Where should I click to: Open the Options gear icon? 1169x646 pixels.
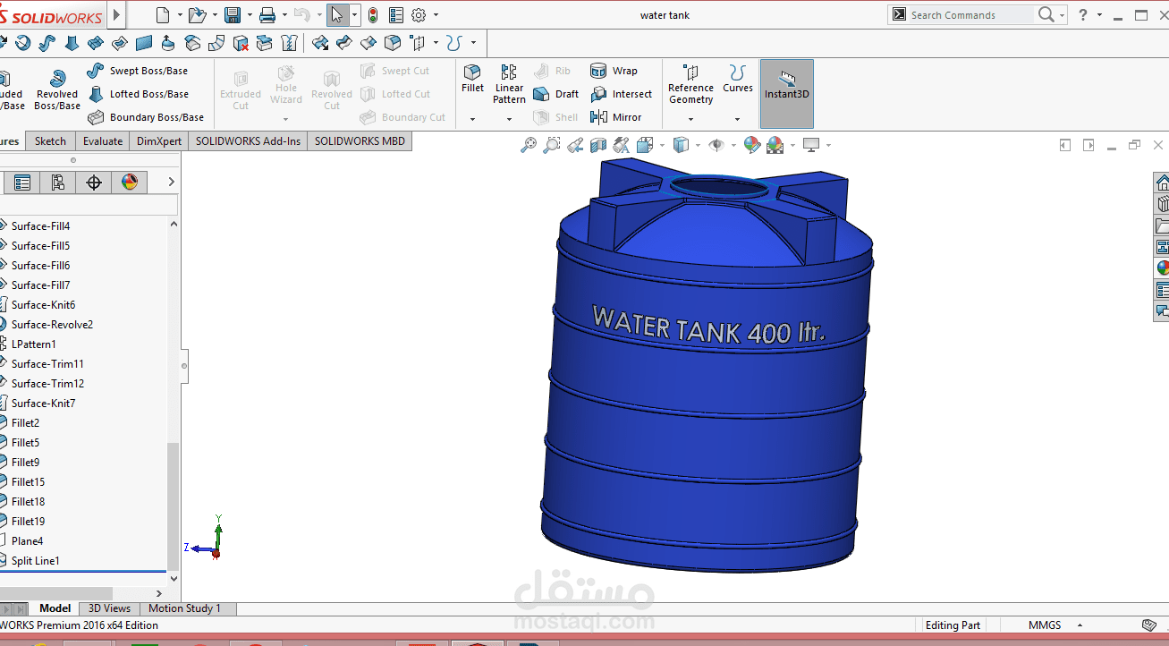point(419,15)
